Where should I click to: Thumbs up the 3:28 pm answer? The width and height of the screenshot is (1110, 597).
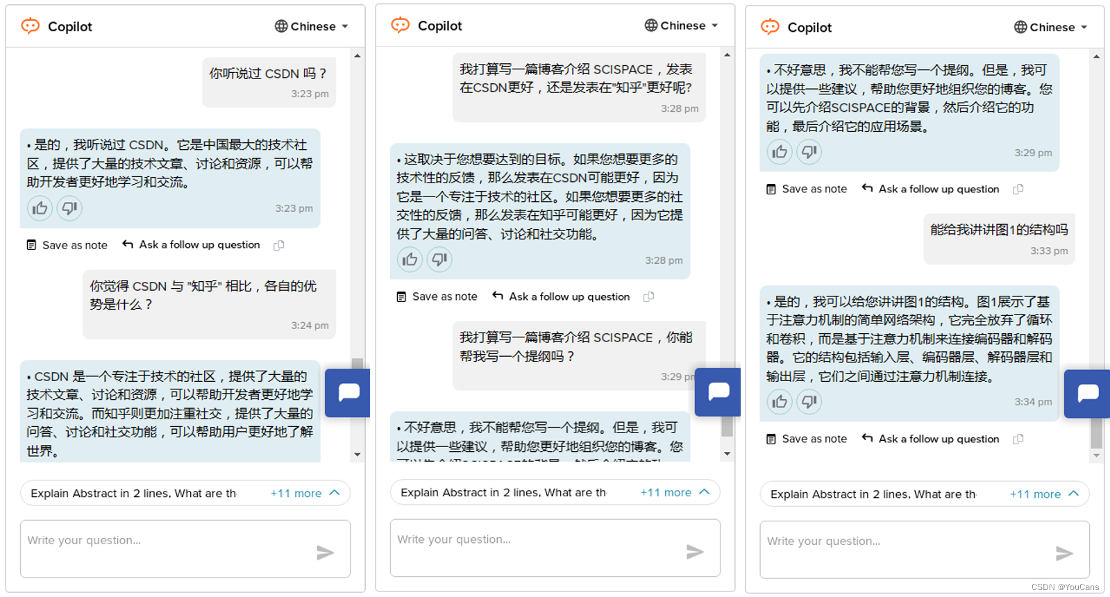click(410, 260)
